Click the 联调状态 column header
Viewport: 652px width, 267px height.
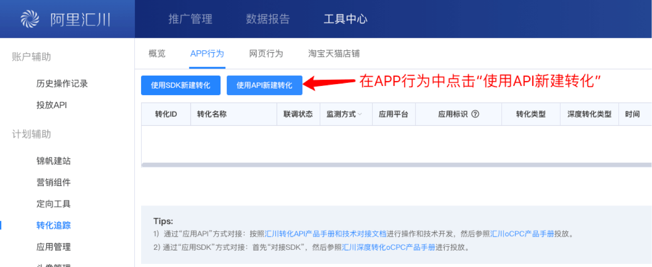pos(298,114)
